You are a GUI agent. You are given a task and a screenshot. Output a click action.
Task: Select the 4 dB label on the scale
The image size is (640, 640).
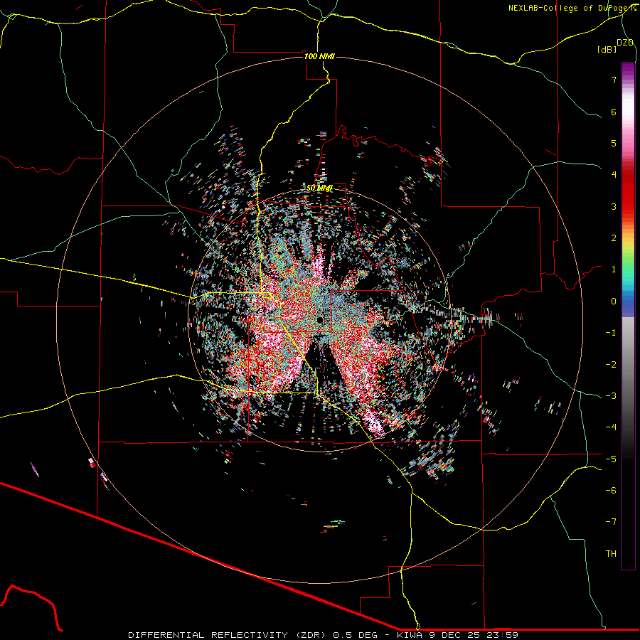(614, 175)
